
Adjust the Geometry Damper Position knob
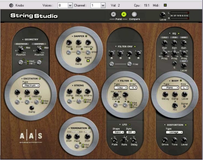tap(39, 50)
